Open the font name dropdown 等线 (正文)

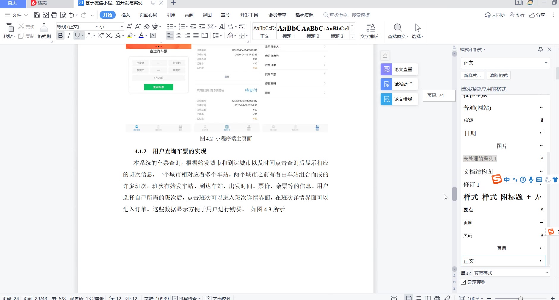97,27
